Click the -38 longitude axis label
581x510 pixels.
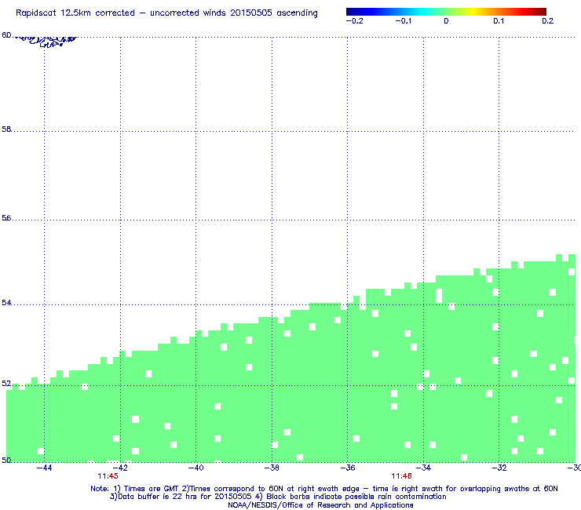click(272, 468)
